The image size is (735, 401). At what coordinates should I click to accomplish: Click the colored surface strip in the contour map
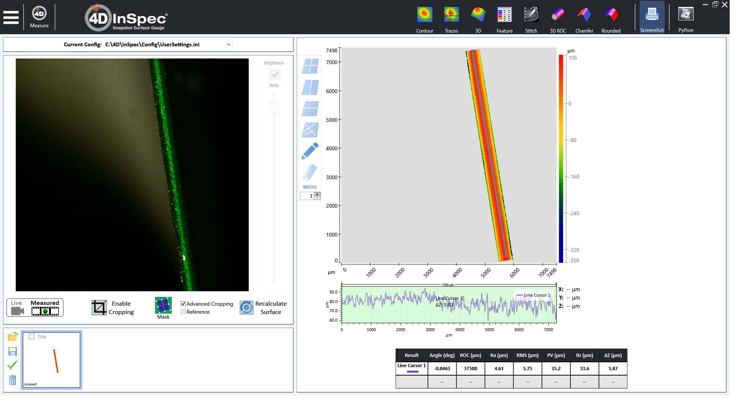click(489, 155)
